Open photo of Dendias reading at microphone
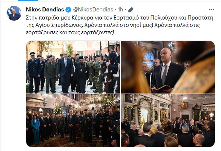Viewport: 221px width, 151px height. point(168,67)
